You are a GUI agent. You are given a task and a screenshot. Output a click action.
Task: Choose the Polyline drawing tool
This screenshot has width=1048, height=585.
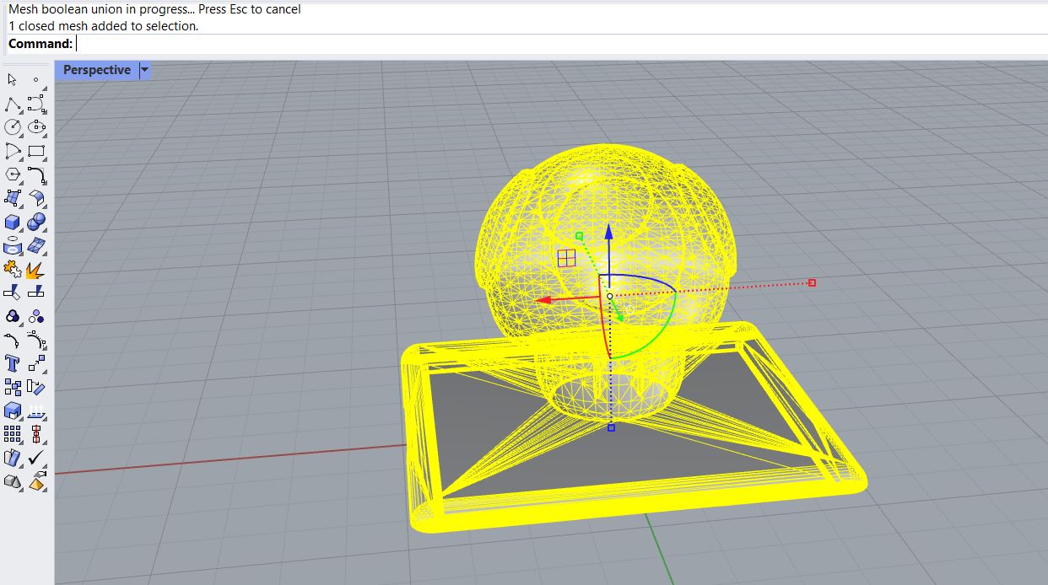(x=12, y=105)
